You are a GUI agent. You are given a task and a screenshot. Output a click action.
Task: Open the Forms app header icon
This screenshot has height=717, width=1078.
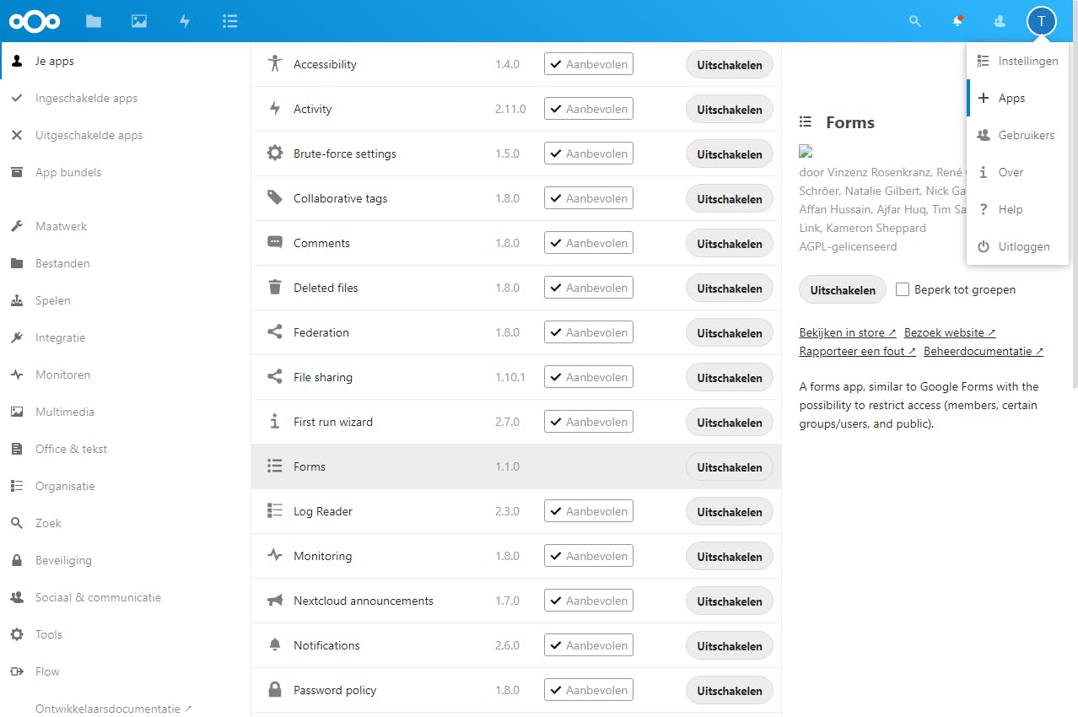(x=229, y=21)
